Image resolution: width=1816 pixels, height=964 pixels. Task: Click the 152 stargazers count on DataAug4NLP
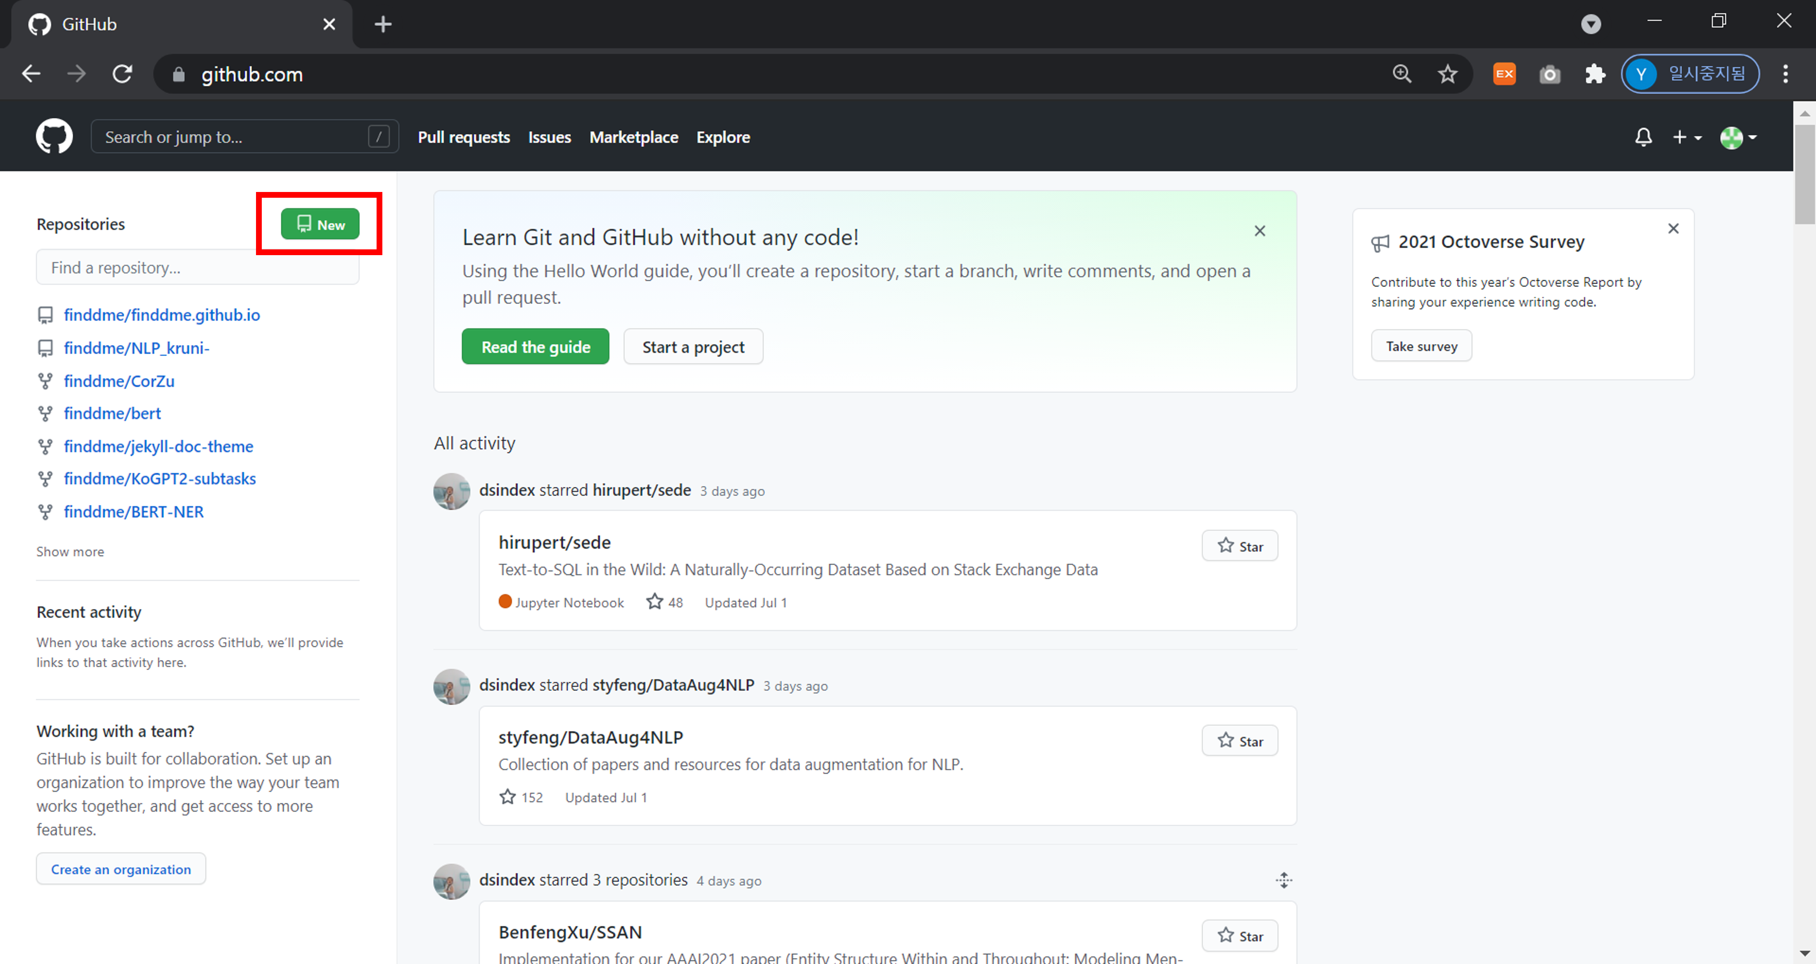coord(521,797)
